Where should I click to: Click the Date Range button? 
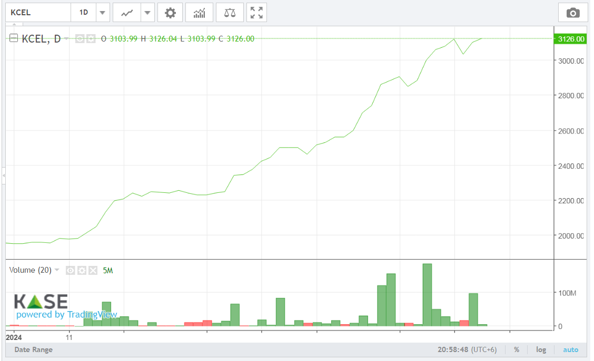click(x=33, y=349)
